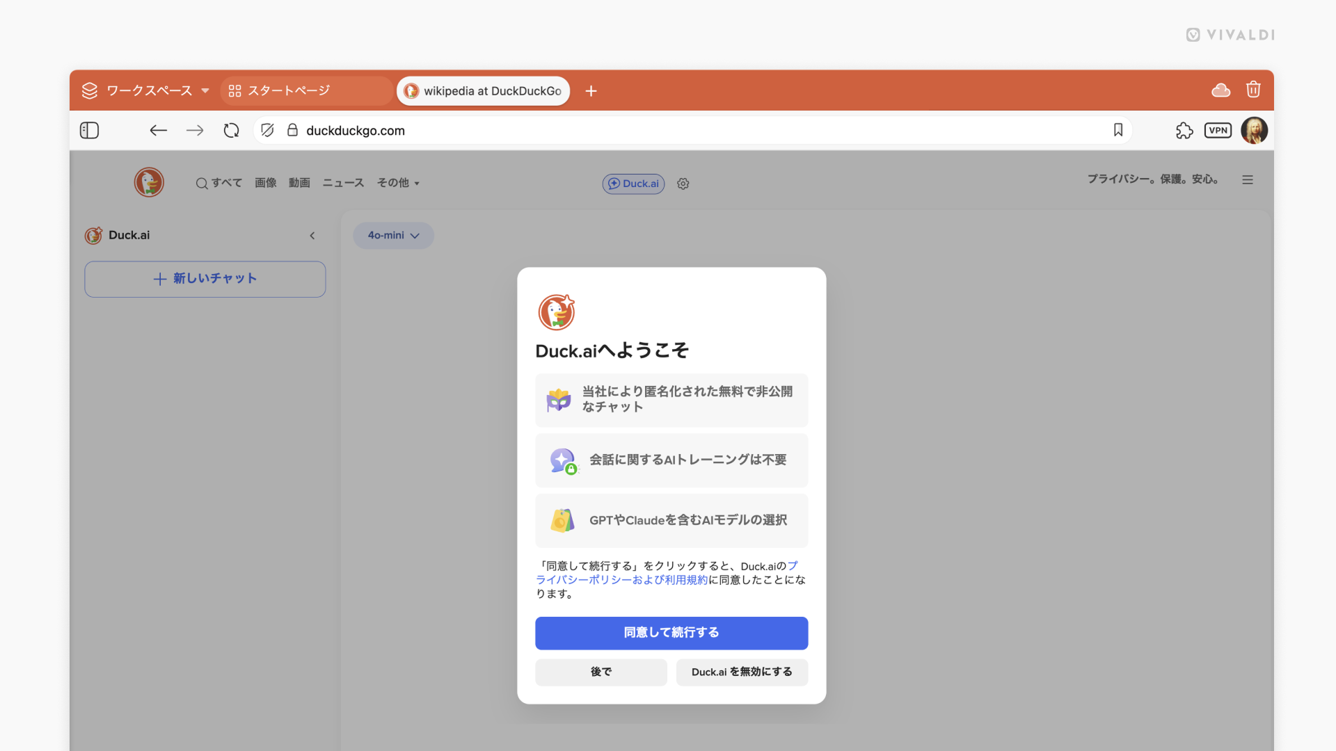Open the 4o-mini model dropdown
1336x751 pixels.
click(394, 236)
